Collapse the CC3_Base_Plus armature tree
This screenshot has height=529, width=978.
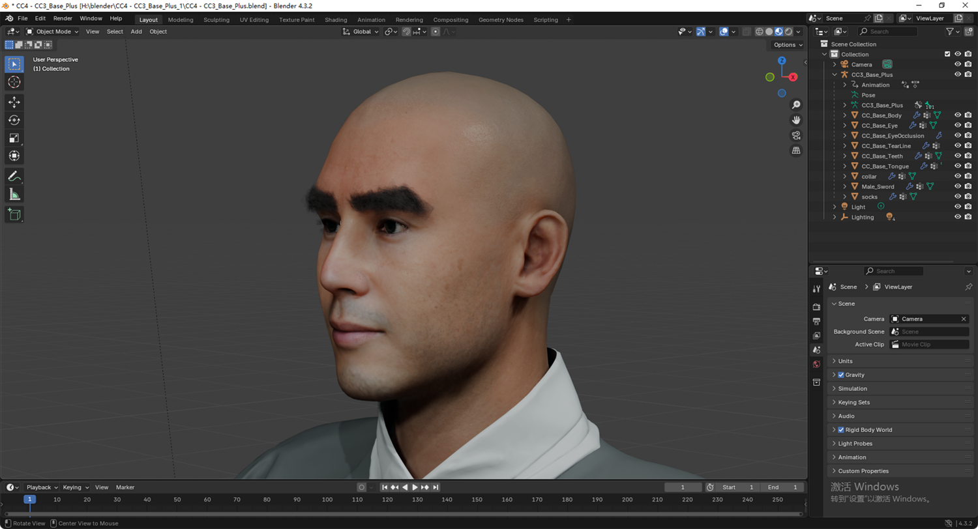[834, 75]
